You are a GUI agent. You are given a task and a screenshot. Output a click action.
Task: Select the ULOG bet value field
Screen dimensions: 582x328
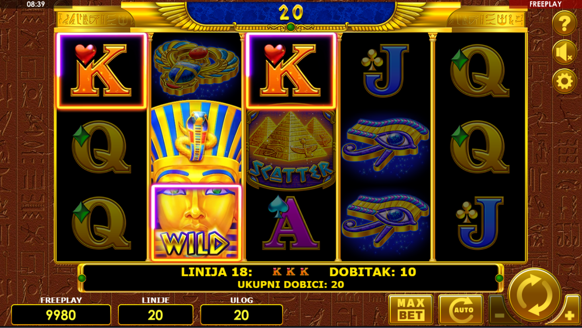click(241, 315)
